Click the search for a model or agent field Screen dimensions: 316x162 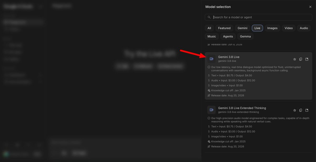pyautogui.click(x=258, y=17)
